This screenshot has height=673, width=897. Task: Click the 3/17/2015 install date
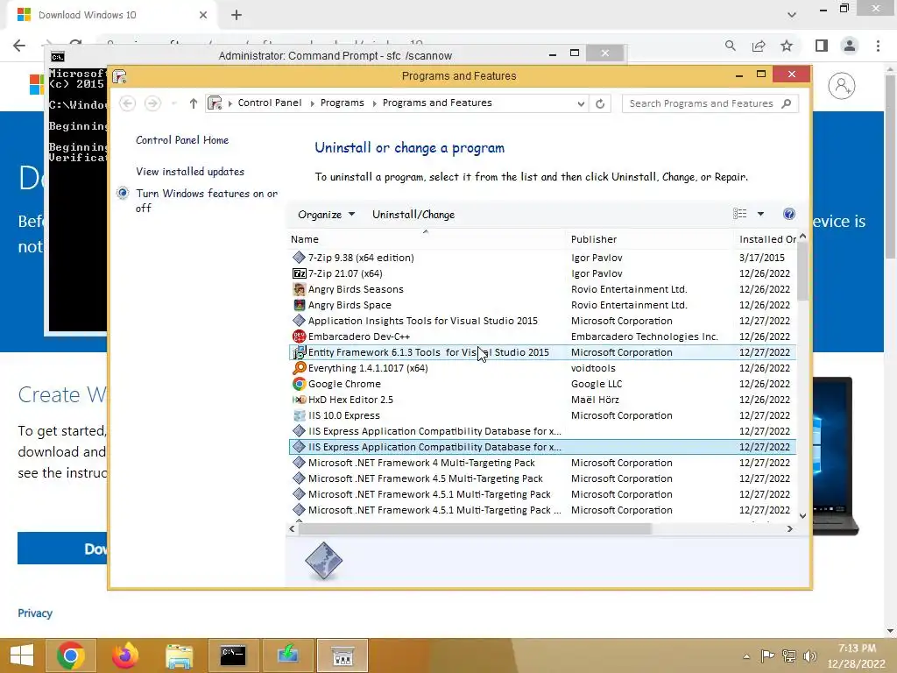click(x=762, y=258)
